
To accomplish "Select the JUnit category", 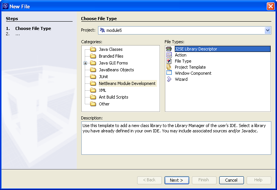I will 103,77.
